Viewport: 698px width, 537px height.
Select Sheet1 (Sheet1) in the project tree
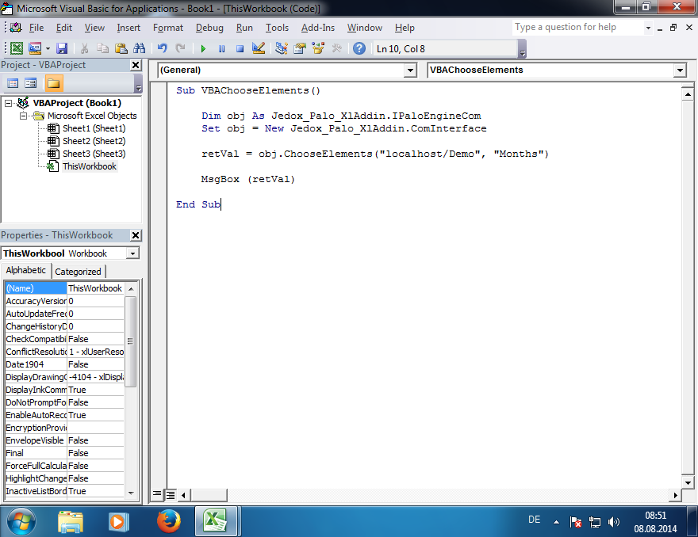click(x=94, y=128)
